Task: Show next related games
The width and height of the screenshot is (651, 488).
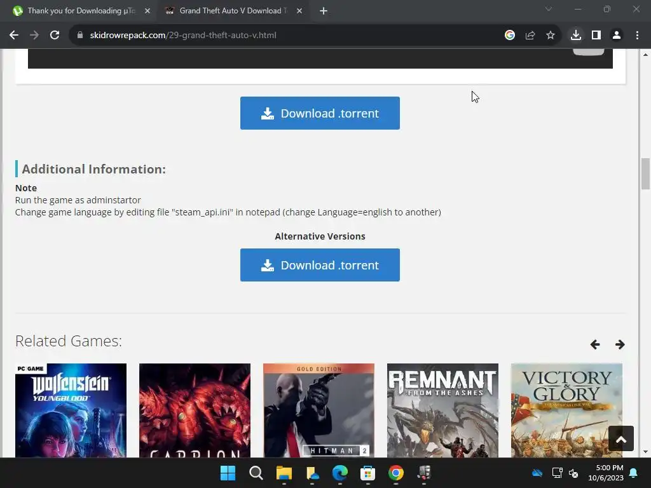Action: [x=620, y=344]
